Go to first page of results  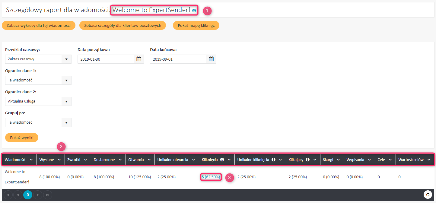[8, 195]
